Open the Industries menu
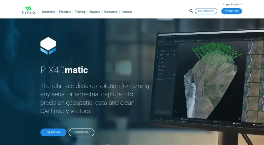264x145 pixels. point(49,12)
